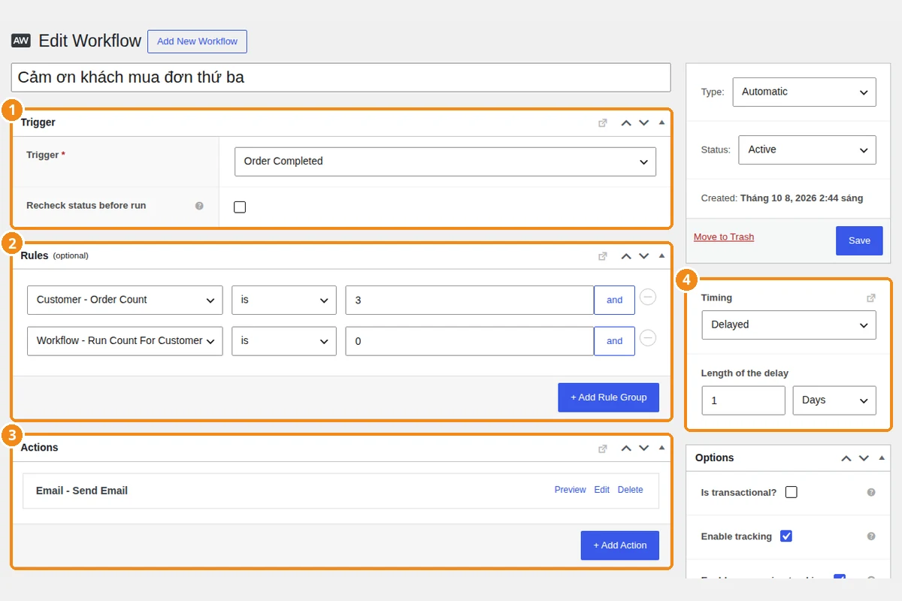
Task: Open Trigger panel external link icon
Action: point(603,123)
